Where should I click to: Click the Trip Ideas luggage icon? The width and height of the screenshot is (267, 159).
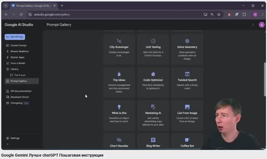coord(119,74)
